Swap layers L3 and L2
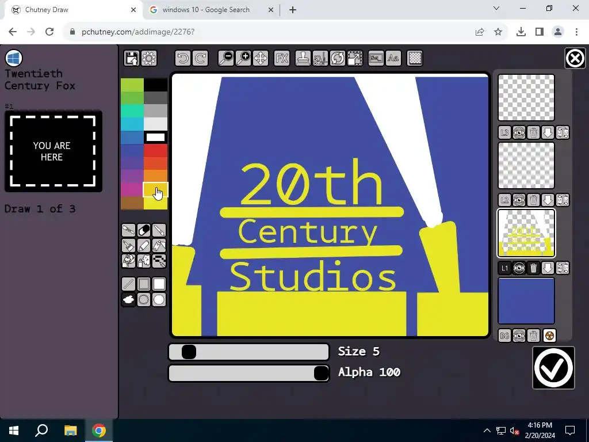This screenshot has width=589, height=442. coord(563,133)
